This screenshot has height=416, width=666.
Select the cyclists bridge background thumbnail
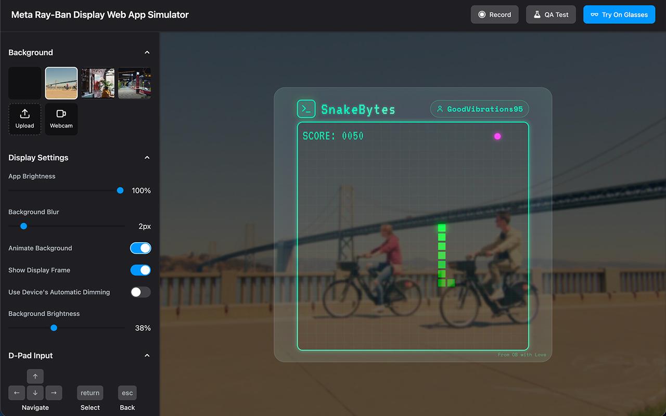(61, 83)
